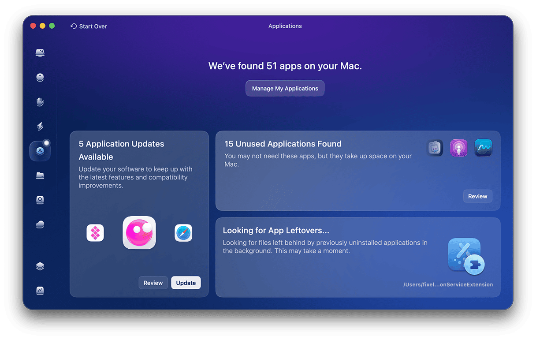Click the robot-face unused app icon
The height and width of the screenshot is (340, 536).
click(x=435, y=148)
